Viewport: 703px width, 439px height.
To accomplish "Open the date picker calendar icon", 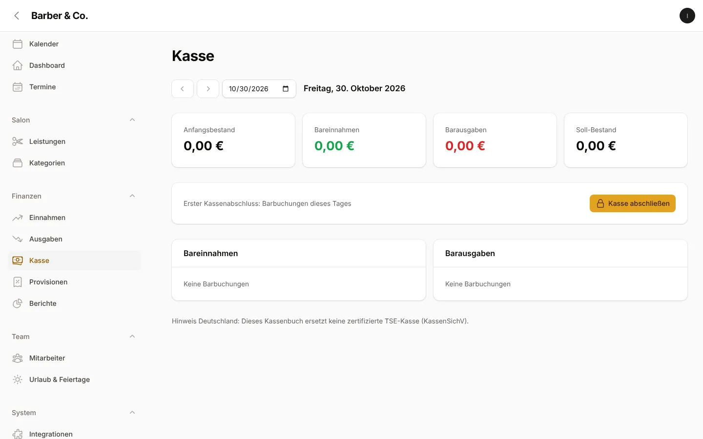I will pos(286,89).
